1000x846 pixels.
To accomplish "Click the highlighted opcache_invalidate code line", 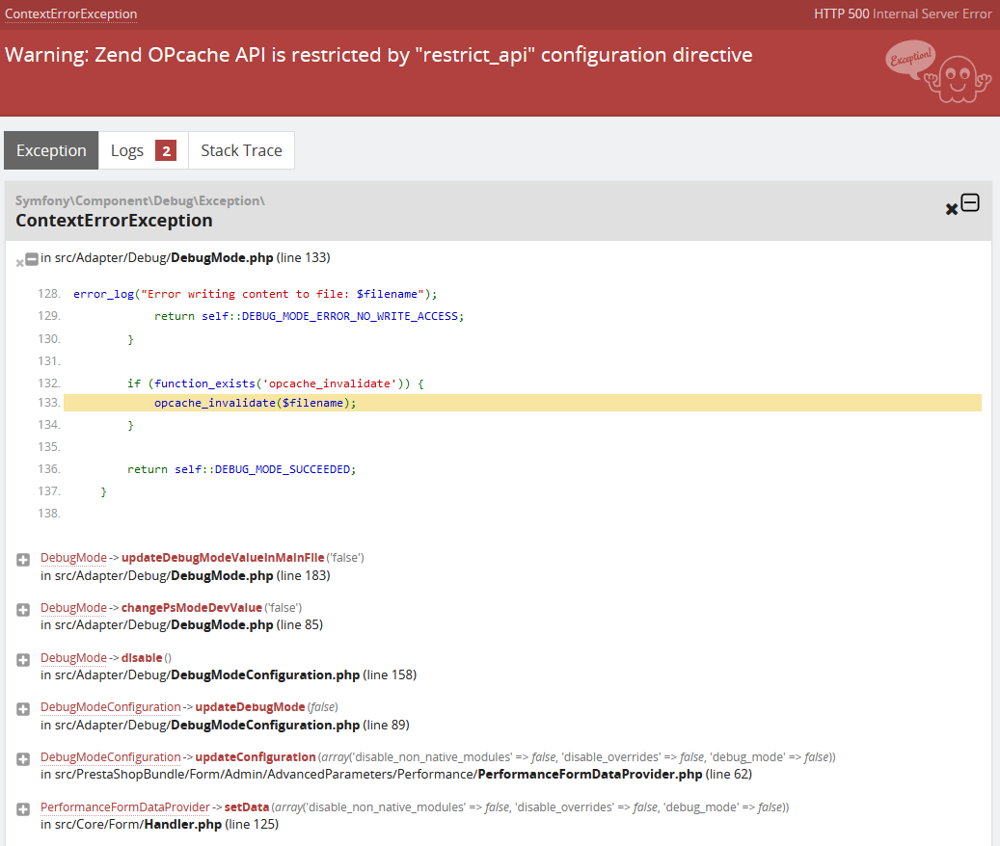I will (x=523, y=403).
